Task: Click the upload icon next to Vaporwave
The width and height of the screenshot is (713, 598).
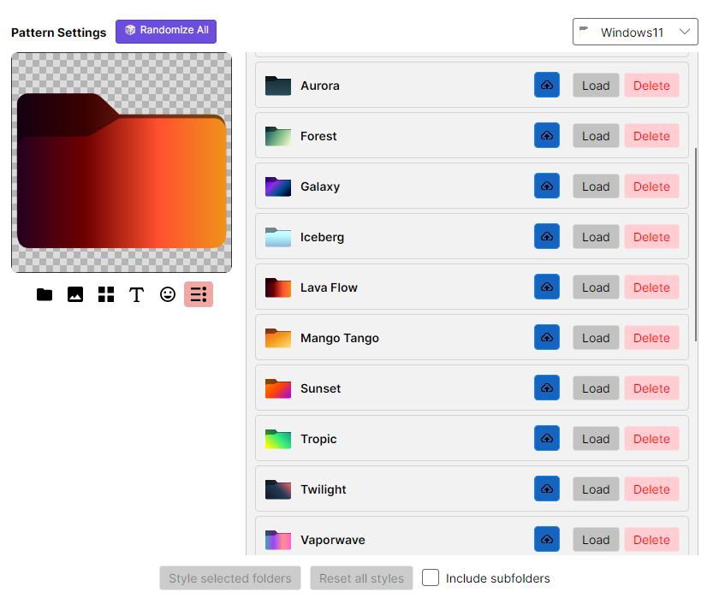Action: [x=547, y=539]
